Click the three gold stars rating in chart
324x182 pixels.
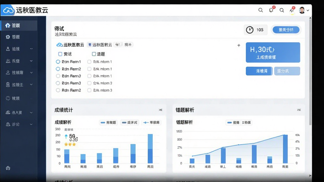[x=70, y=144]
